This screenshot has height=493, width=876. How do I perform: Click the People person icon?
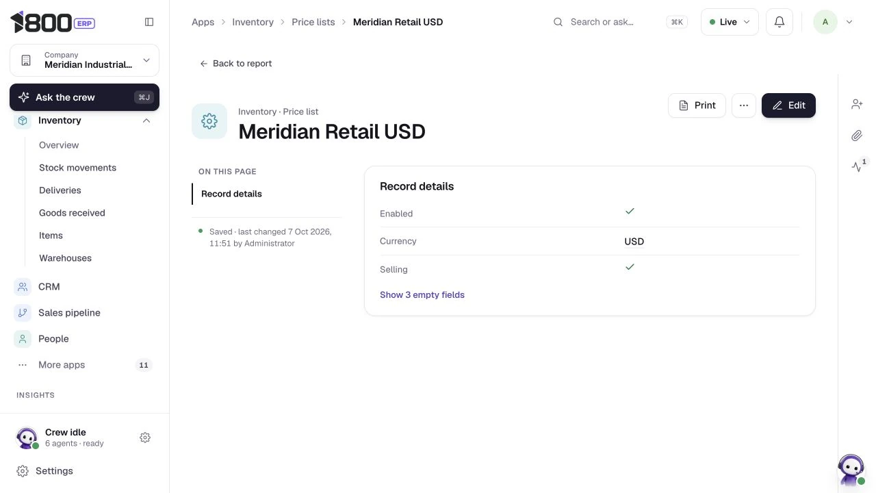(23, 339)
